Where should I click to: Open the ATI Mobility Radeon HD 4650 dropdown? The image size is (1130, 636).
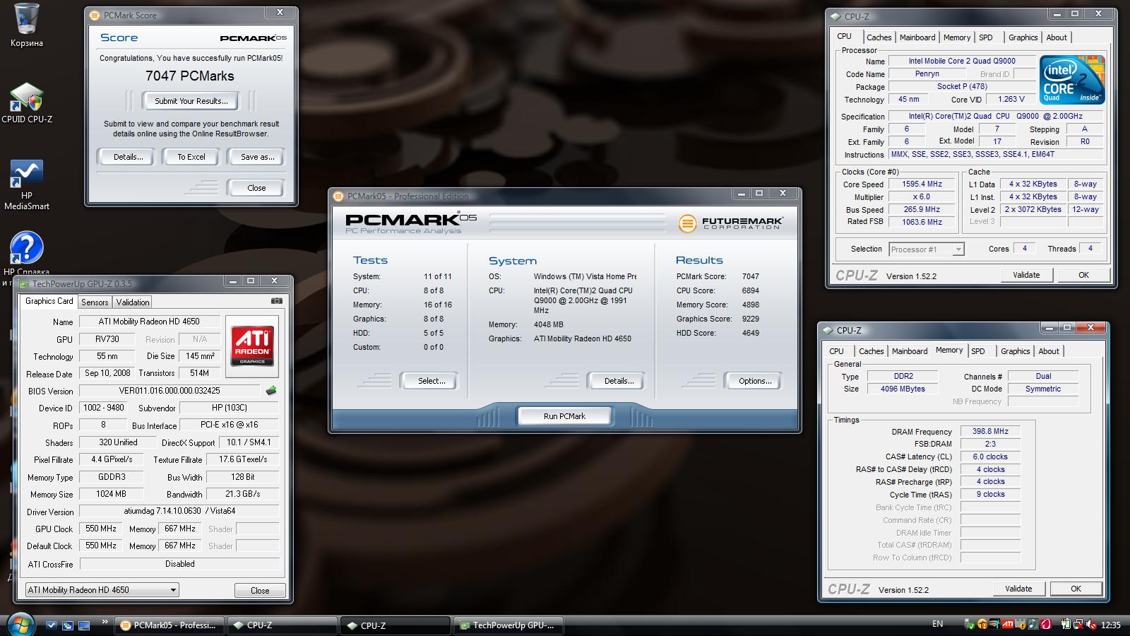coord(102,590)
